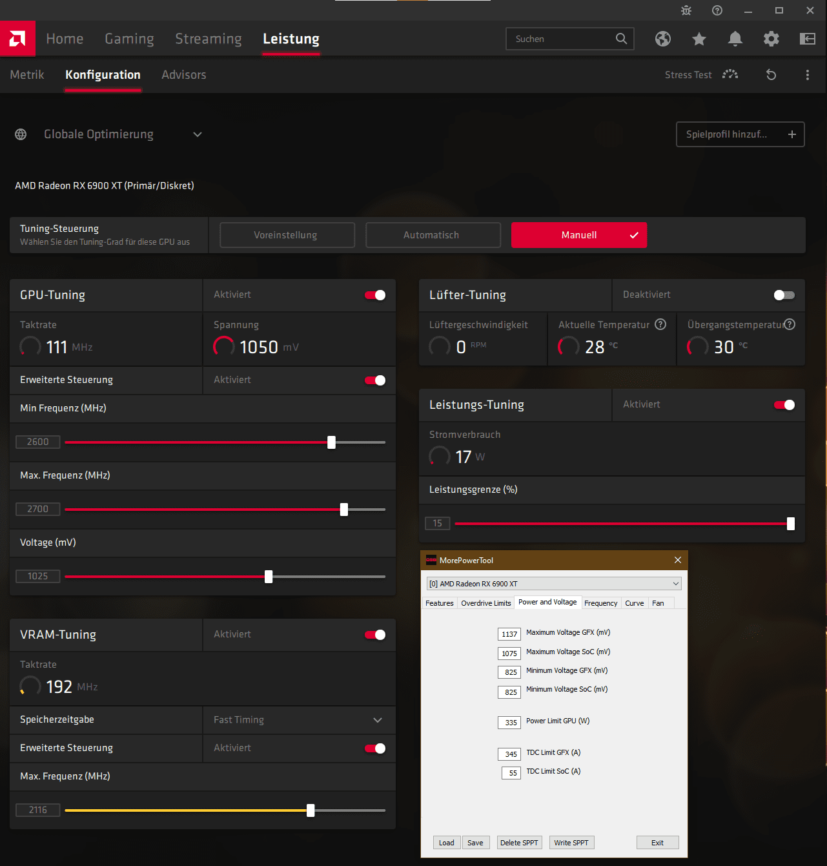
Task: Click Spielprofil hinzuf... button
Action: click(x=740, y=134)
